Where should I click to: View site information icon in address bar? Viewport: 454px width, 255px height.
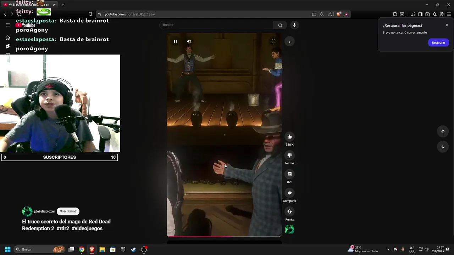click(100, 14)
